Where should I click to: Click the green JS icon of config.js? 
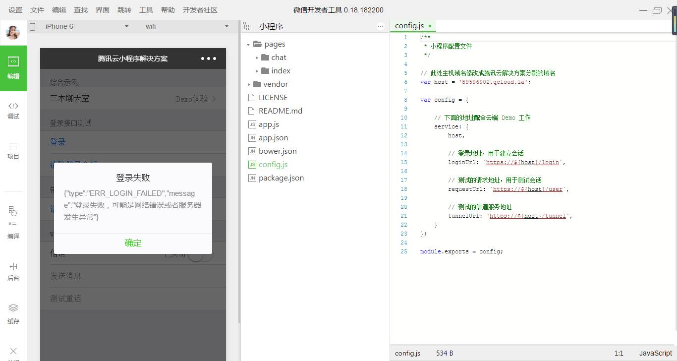pyautogui.click(x=252, y=165)
